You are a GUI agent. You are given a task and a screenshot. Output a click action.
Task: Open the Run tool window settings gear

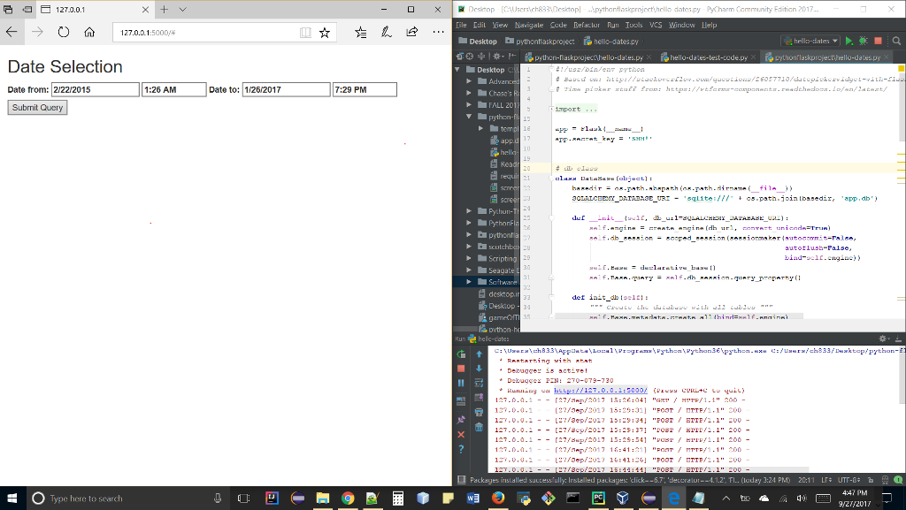tap(882, 338)
